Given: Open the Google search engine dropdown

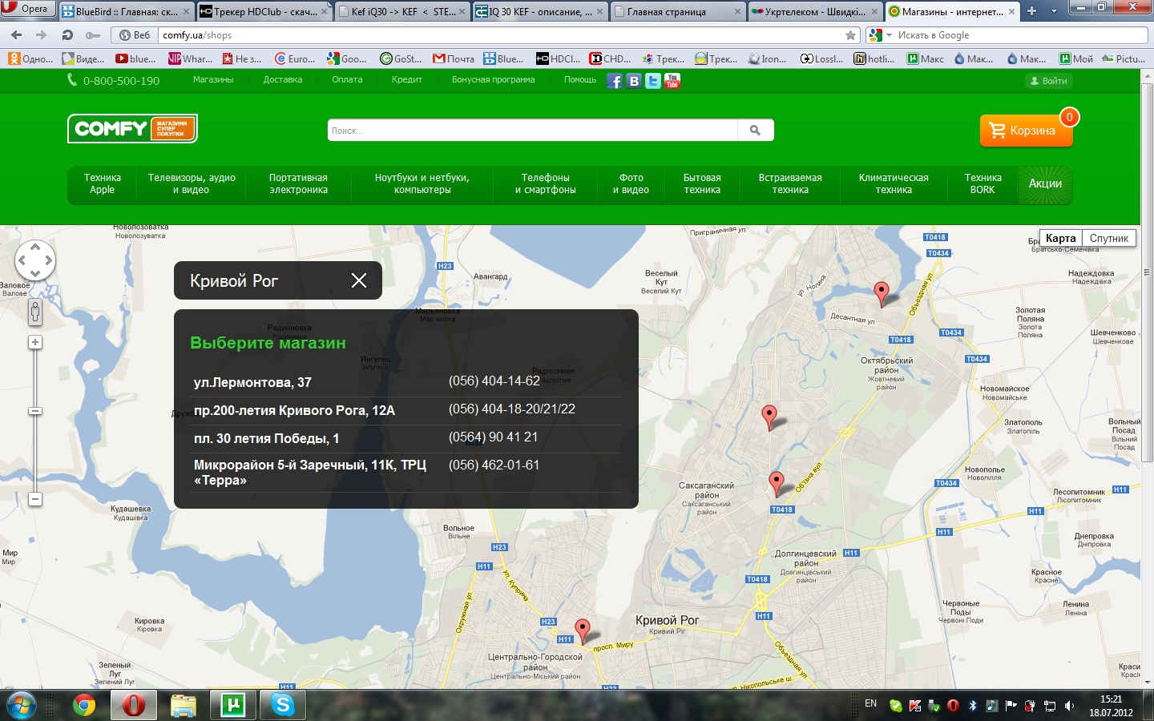Looking at the screenshot, I should tap(880, 35).
